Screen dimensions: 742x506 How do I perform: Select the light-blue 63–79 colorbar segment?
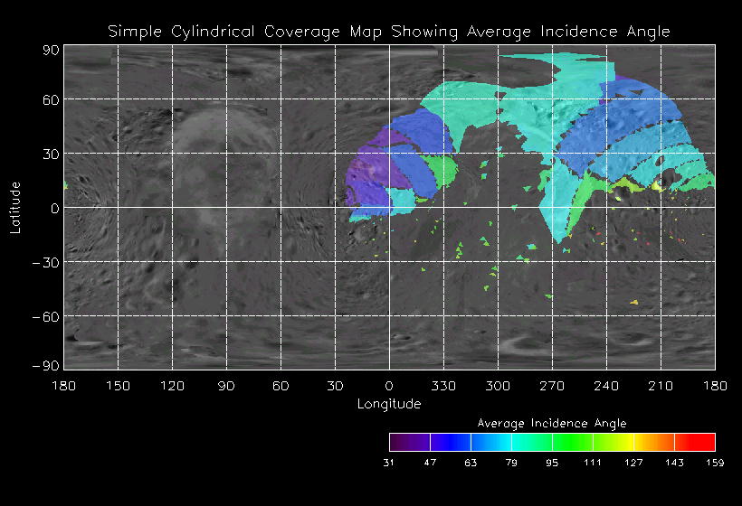(491, 442)
